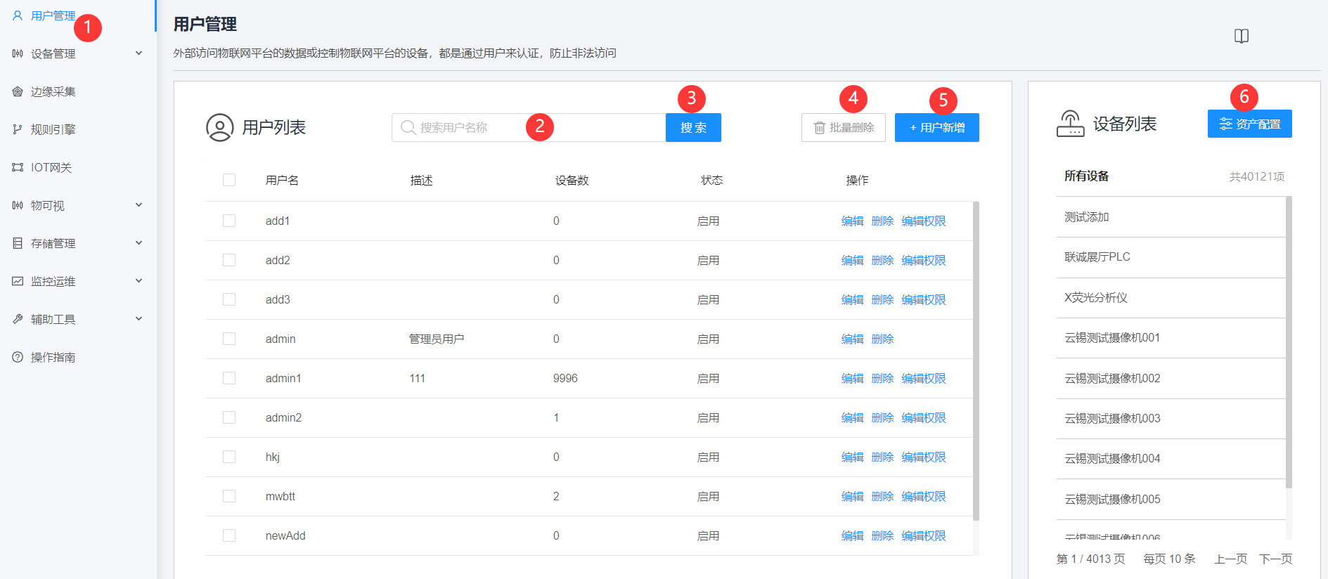1328x579 pixels.
Task: Check the box for user admin1
Action: pyautogui.click(x=229, y=378)
